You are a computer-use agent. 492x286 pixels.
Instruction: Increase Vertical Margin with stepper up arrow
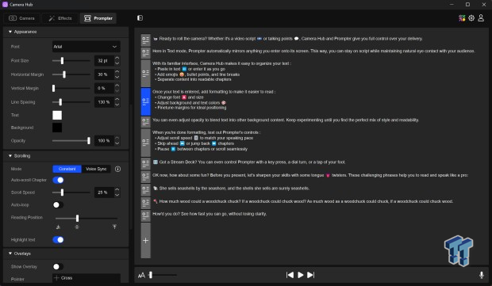pyautogui.click(x=117, y=86)
